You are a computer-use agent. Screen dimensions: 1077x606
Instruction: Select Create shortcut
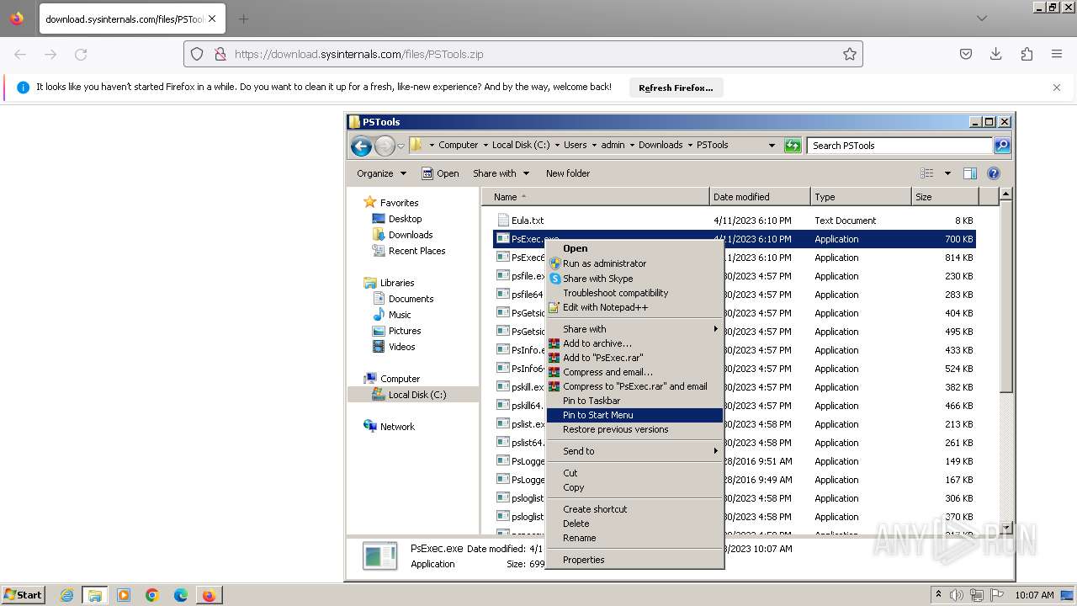(634, 509)
